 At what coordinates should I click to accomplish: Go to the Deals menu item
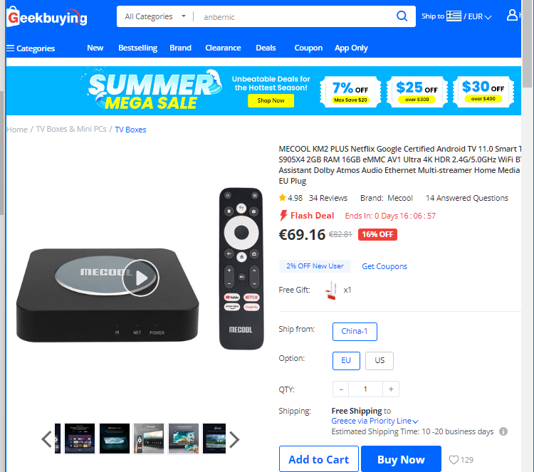(266, 48)
